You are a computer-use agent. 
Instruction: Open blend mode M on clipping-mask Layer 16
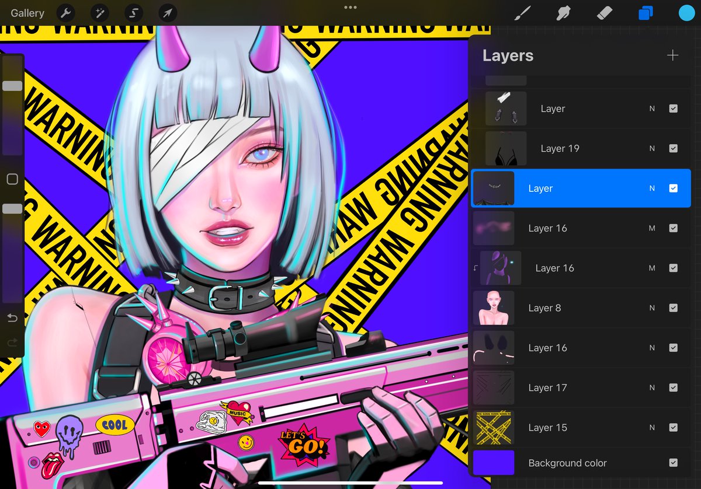click(652, 268)
